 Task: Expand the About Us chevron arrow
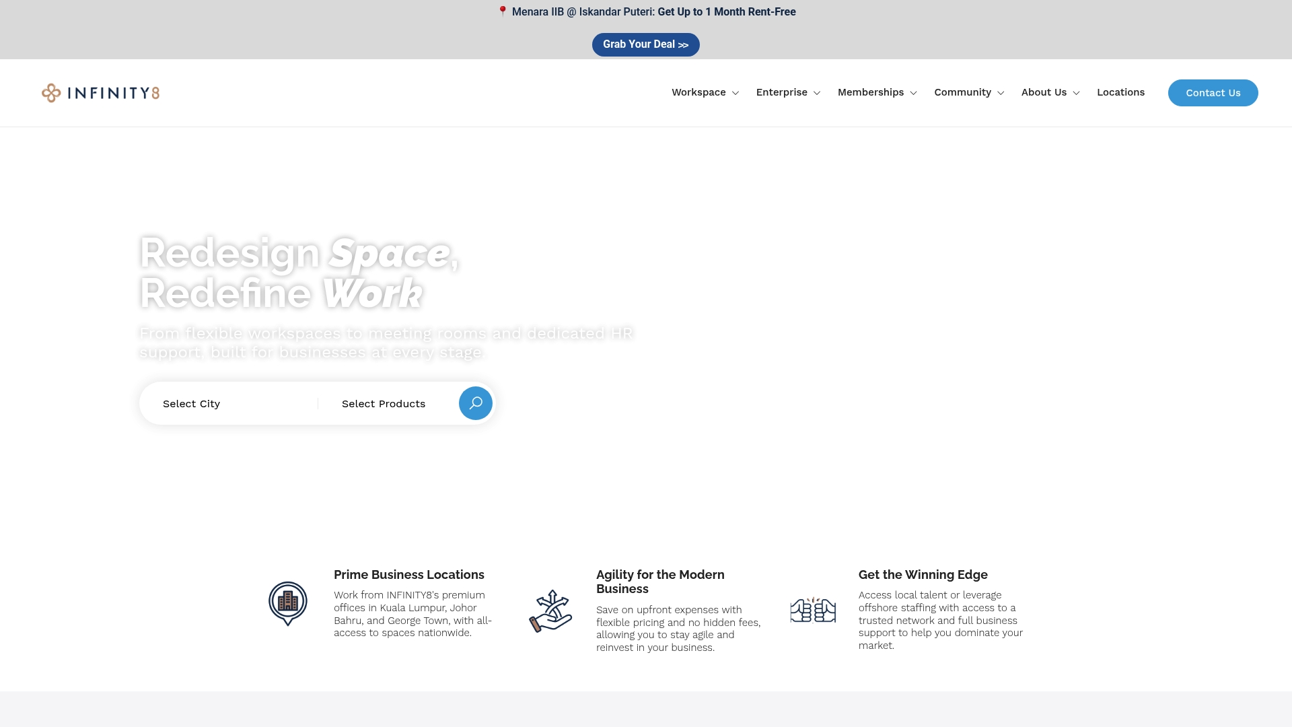point(1076,93)
